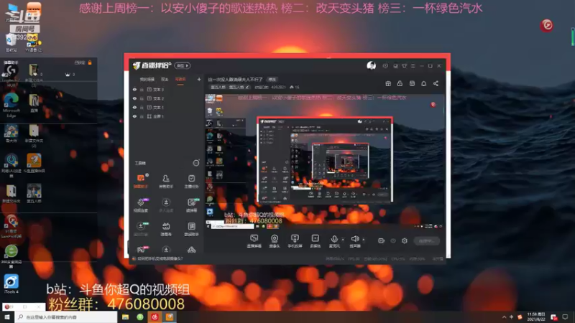Open File Explorer from taskbar
The image size is (575, 323).
point(125,317)
